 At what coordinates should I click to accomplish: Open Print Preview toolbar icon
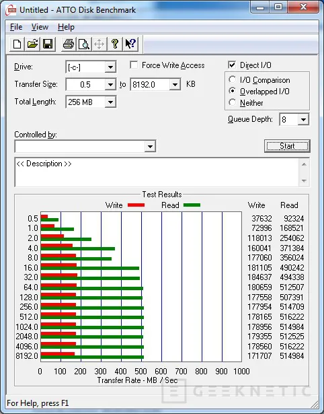click(x=84, y=44)
